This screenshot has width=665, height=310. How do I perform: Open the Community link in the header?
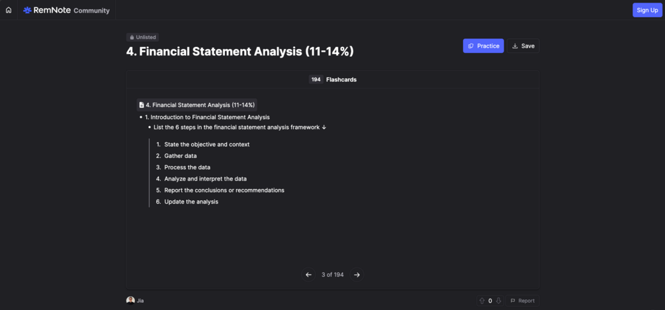click(x=91, y=11)
